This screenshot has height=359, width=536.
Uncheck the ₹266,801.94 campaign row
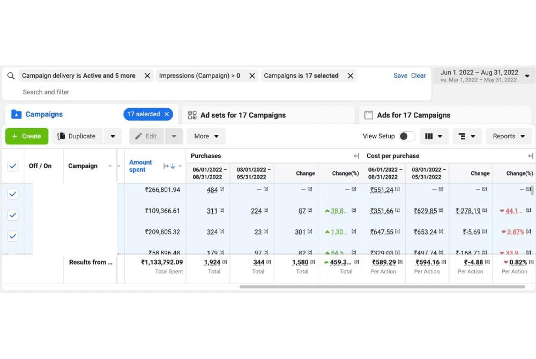click(13, 194)
